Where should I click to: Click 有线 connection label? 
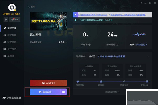(132, 45)
